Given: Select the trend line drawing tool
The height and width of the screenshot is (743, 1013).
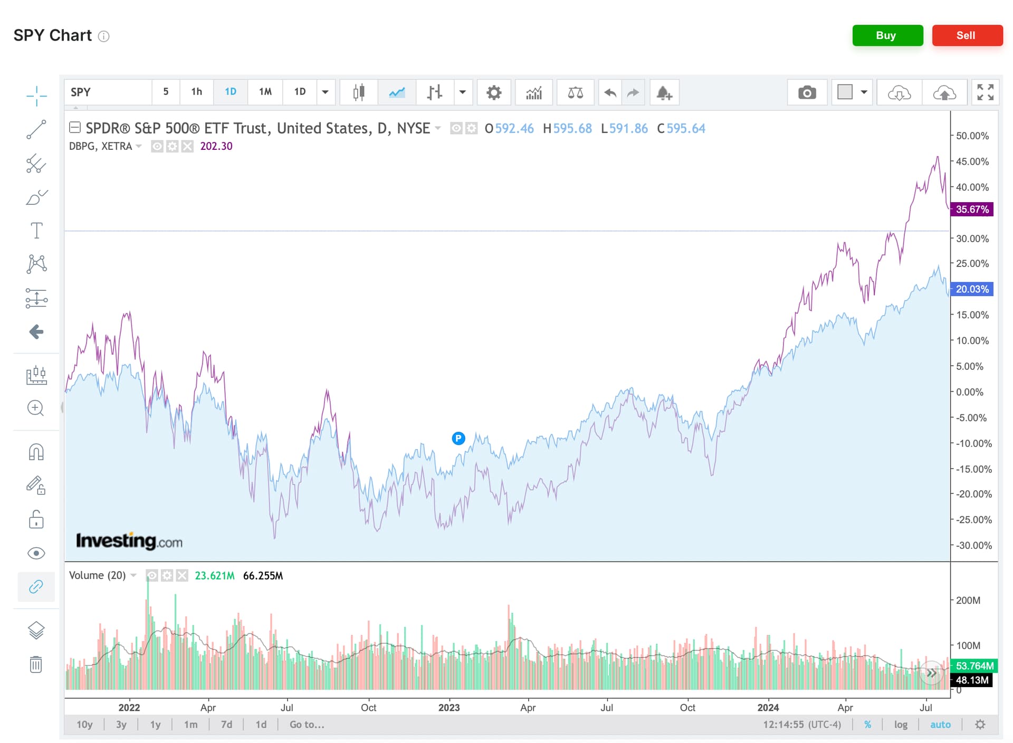Looking at the screenshot, I should 36,130.
